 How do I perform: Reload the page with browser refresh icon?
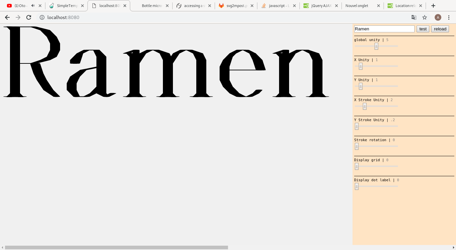(29, 17)
